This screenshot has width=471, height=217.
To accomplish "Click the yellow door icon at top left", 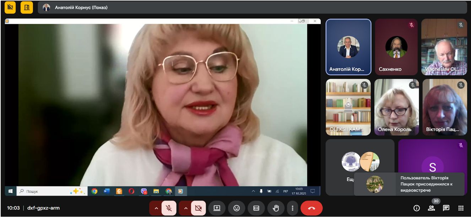I will [x=27, y=7].
